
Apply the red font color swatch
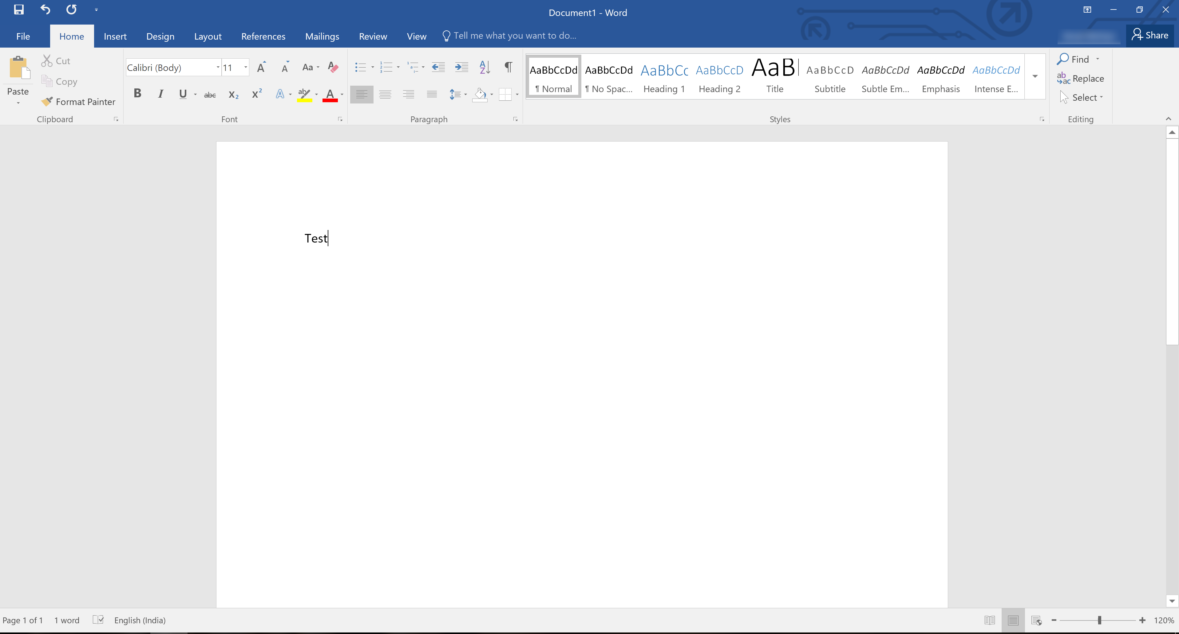(330, 95)
